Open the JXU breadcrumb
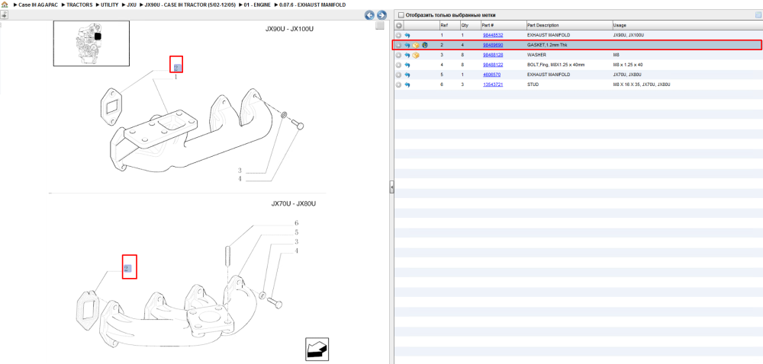 tap(131, 5)
